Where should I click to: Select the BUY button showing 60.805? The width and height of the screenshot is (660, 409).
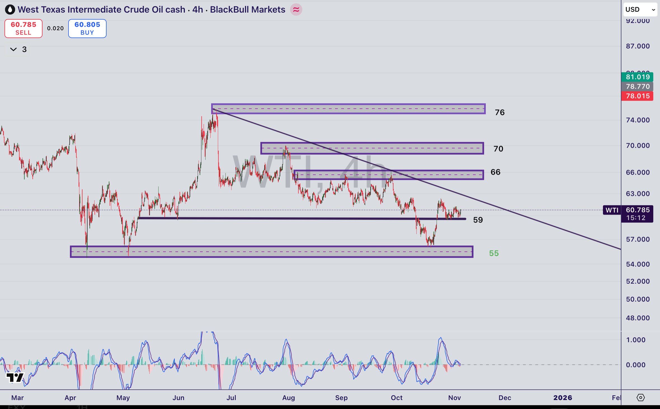(87, 28)
